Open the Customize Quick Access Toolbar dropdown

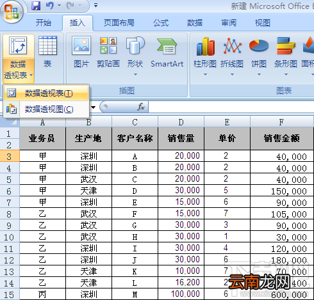(95, 6)
